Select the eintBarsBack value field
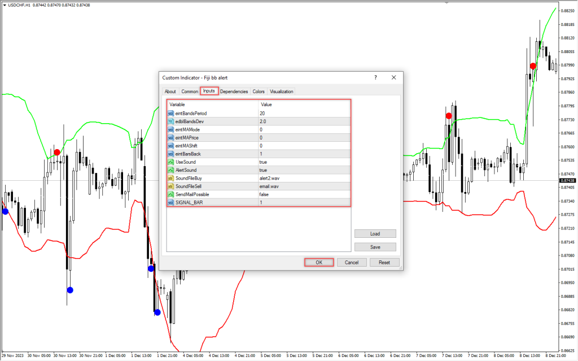Screen dimensions: 578x361 (x=304, y=154)
